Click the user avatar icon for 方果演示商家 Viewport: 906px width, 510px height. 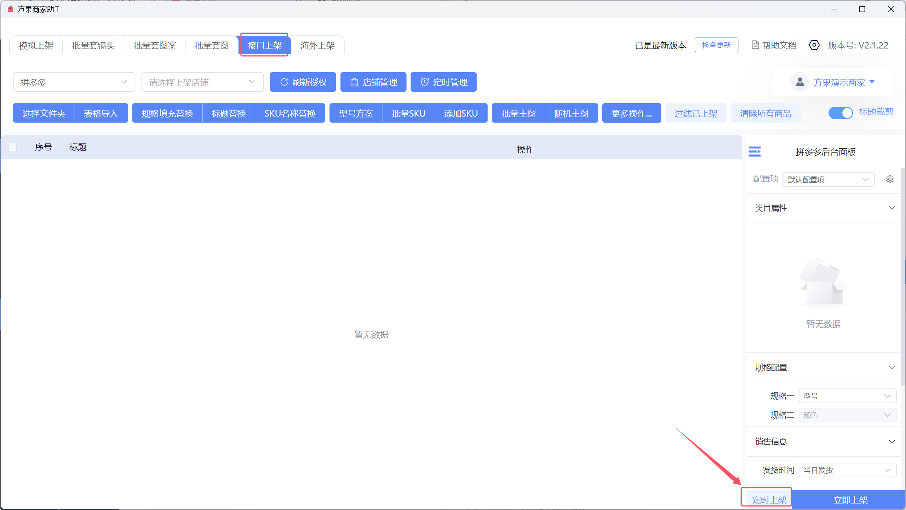[800, 82]
